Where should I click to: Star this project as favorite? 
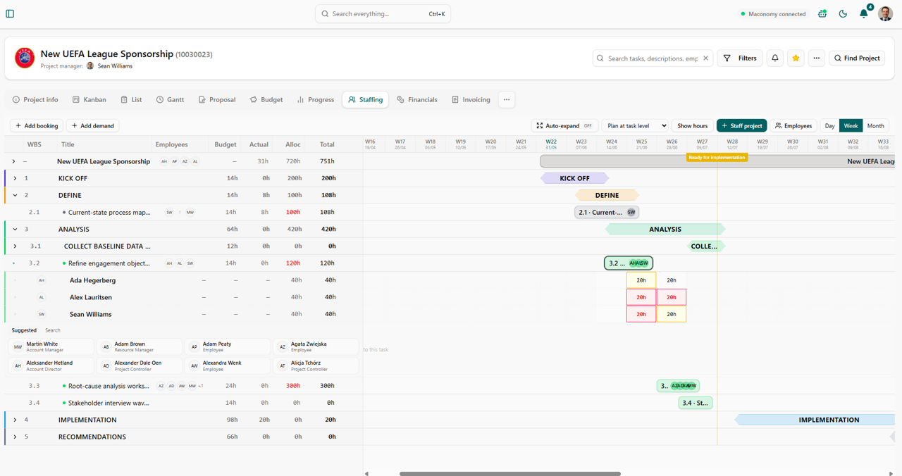796,58
